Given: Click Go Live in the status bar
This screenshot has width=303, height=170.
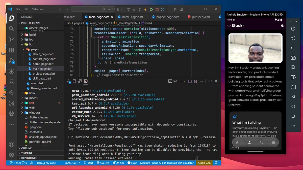Looking at the screenshot, I should point(103,163).
